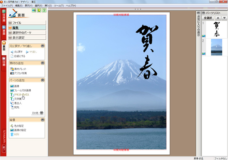
Task: Collapse the 背景 section
Action: 42,120
